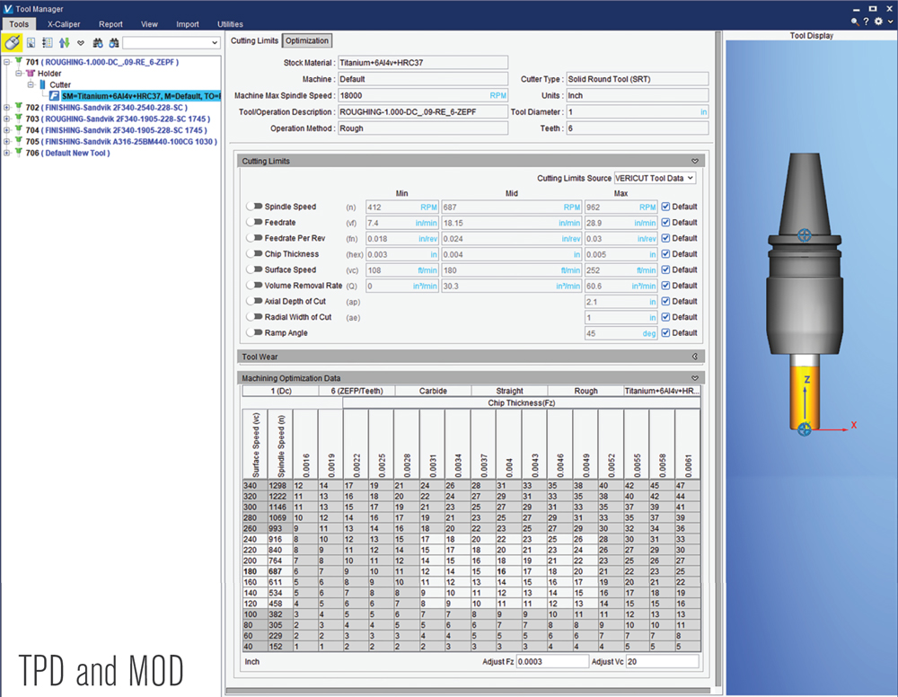Open the Cutting Limits Source dropdown

pyautogui.click(x=655, y=179)
